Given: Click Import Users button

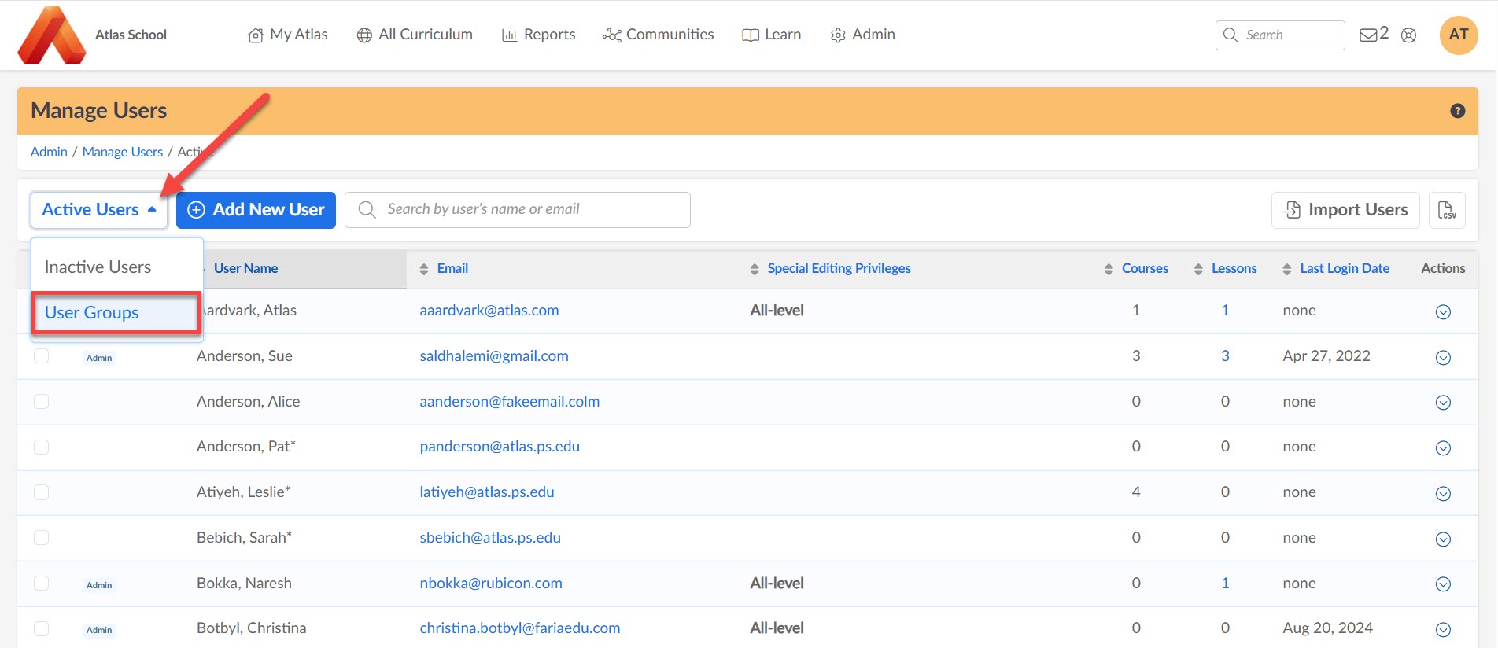Looking at the screenshot, I should [x=1345, y=210].
